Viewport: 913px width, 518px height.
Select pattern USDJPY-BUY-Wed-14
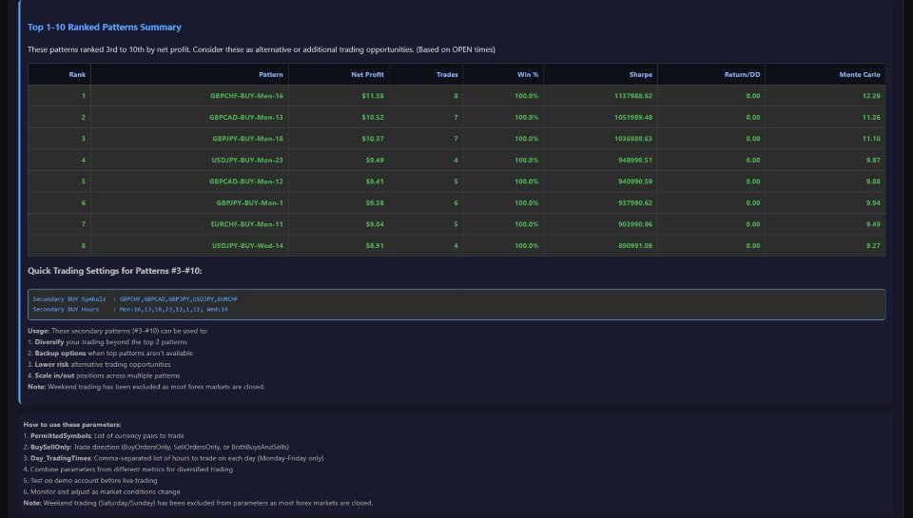point(247,245)
